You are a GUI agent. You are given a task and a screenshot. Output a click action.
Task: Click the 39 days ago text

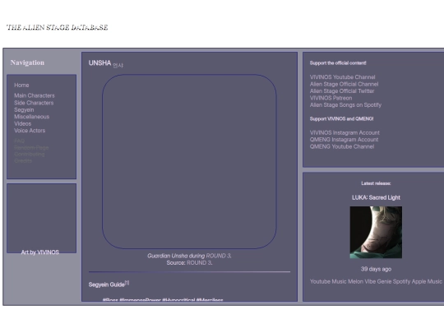point(376,269)
